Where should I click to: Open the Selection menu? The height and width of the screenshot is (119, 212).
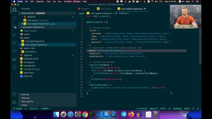point(40,1)
